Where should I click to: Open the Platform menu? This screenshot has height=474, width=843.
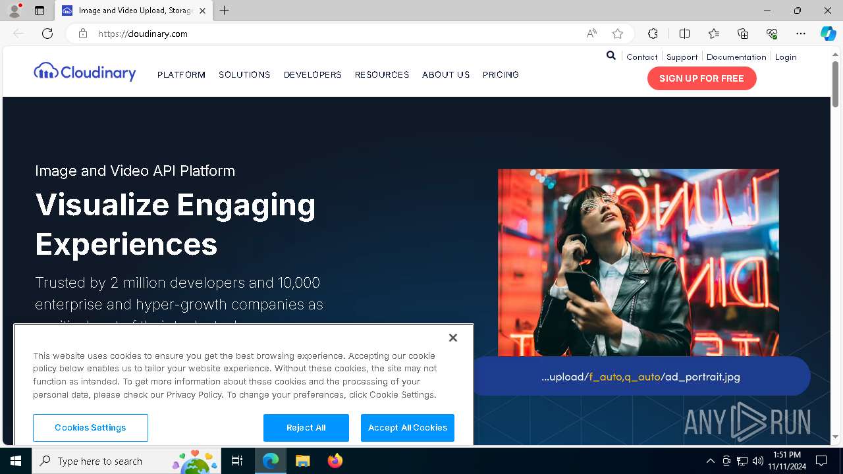[x=181, y=74]
